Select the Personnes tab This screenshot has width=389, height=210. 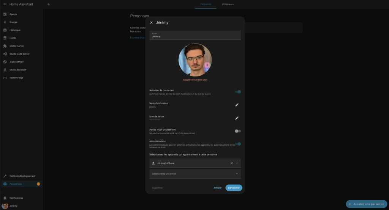coord(206,4)
